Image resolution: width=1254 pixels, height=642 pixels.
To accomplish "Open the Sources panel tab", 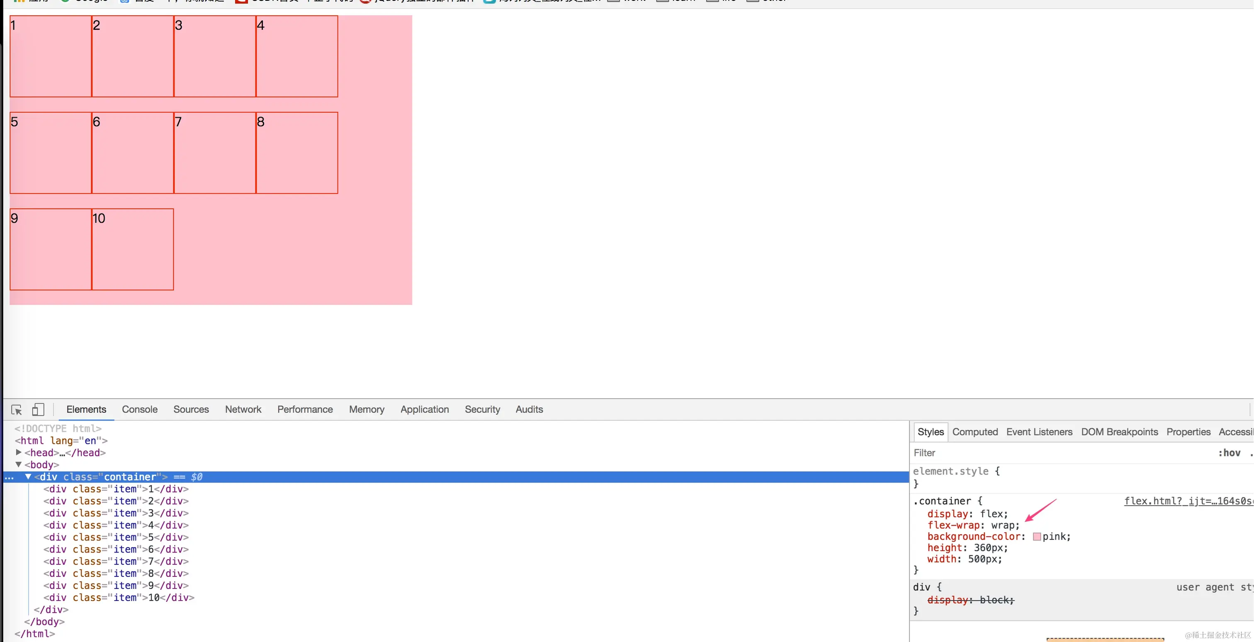I will (191, 409).
